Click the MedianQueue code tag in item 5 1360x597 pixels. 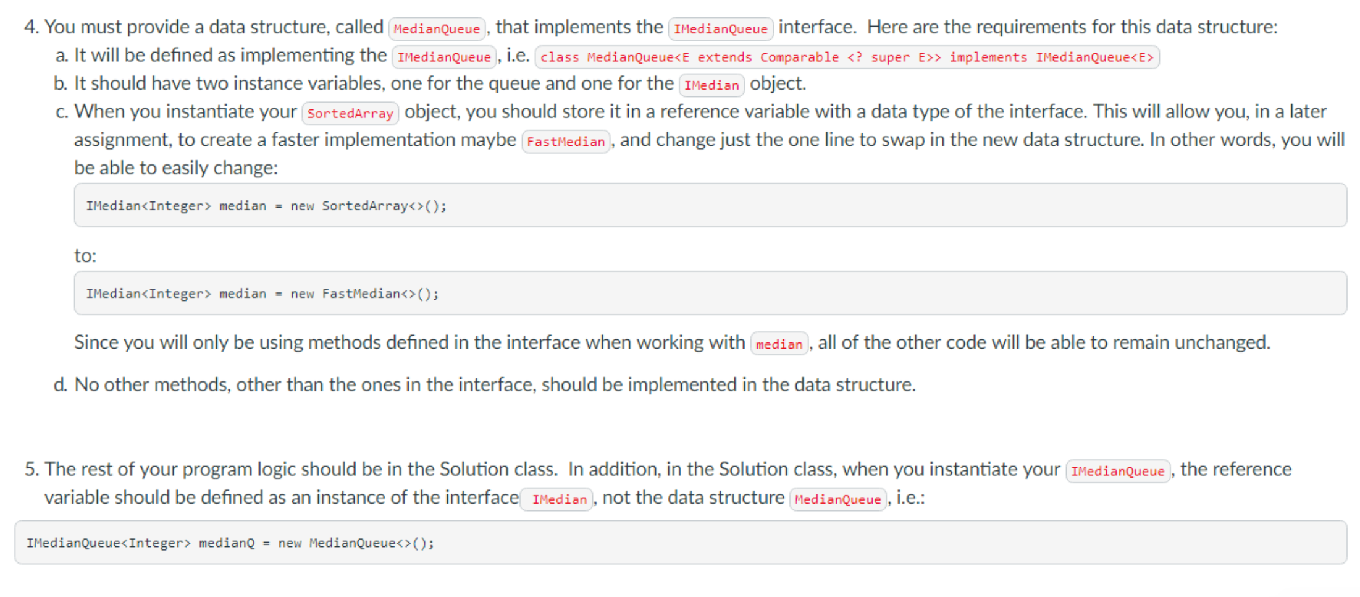click(837, 499)
